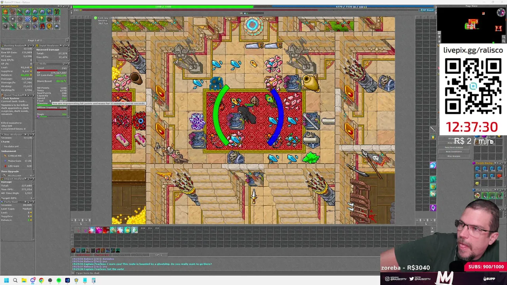This screenshot has width=507, height=285.
Task: Click the purple orb icon on right sidebar
Action: pos(433,207)
